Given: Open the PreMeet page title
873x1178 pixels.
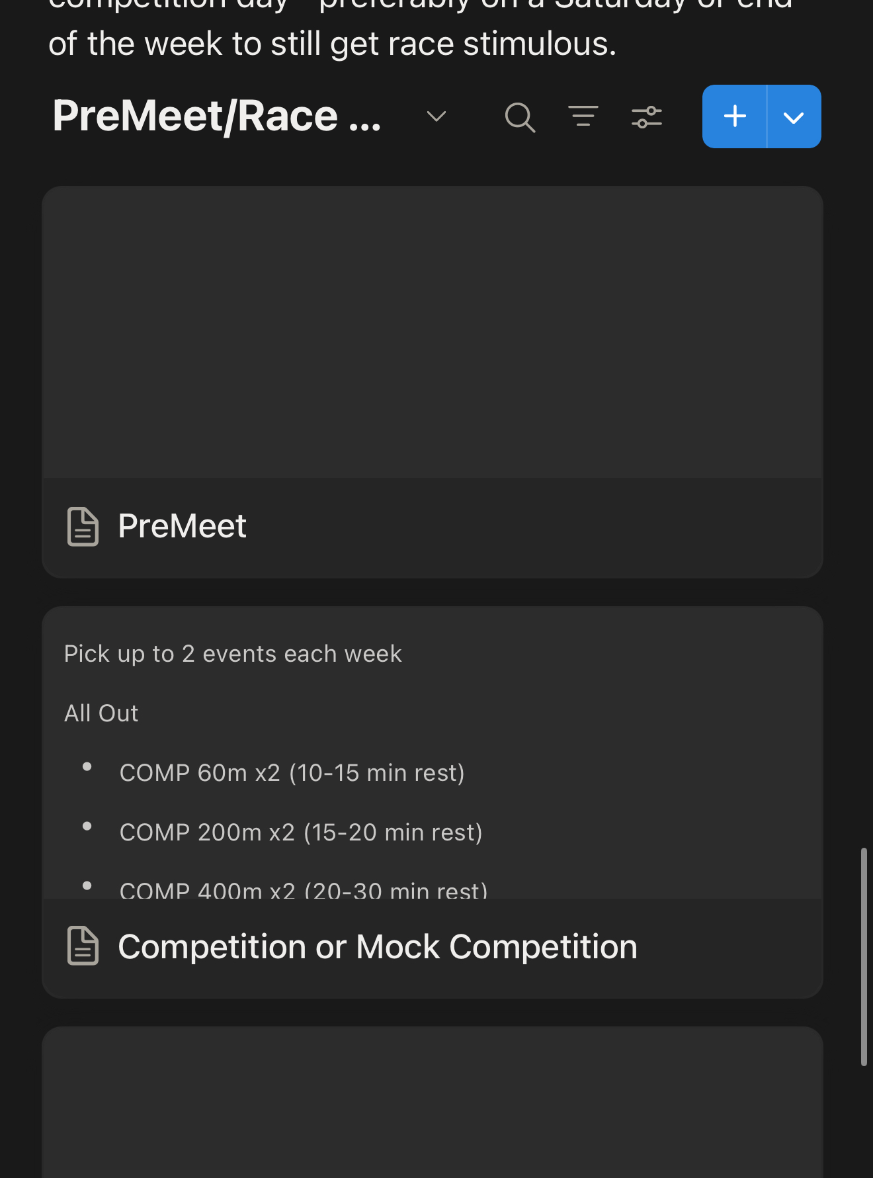Looking at the screenshot, I should (x=182, y=527).
